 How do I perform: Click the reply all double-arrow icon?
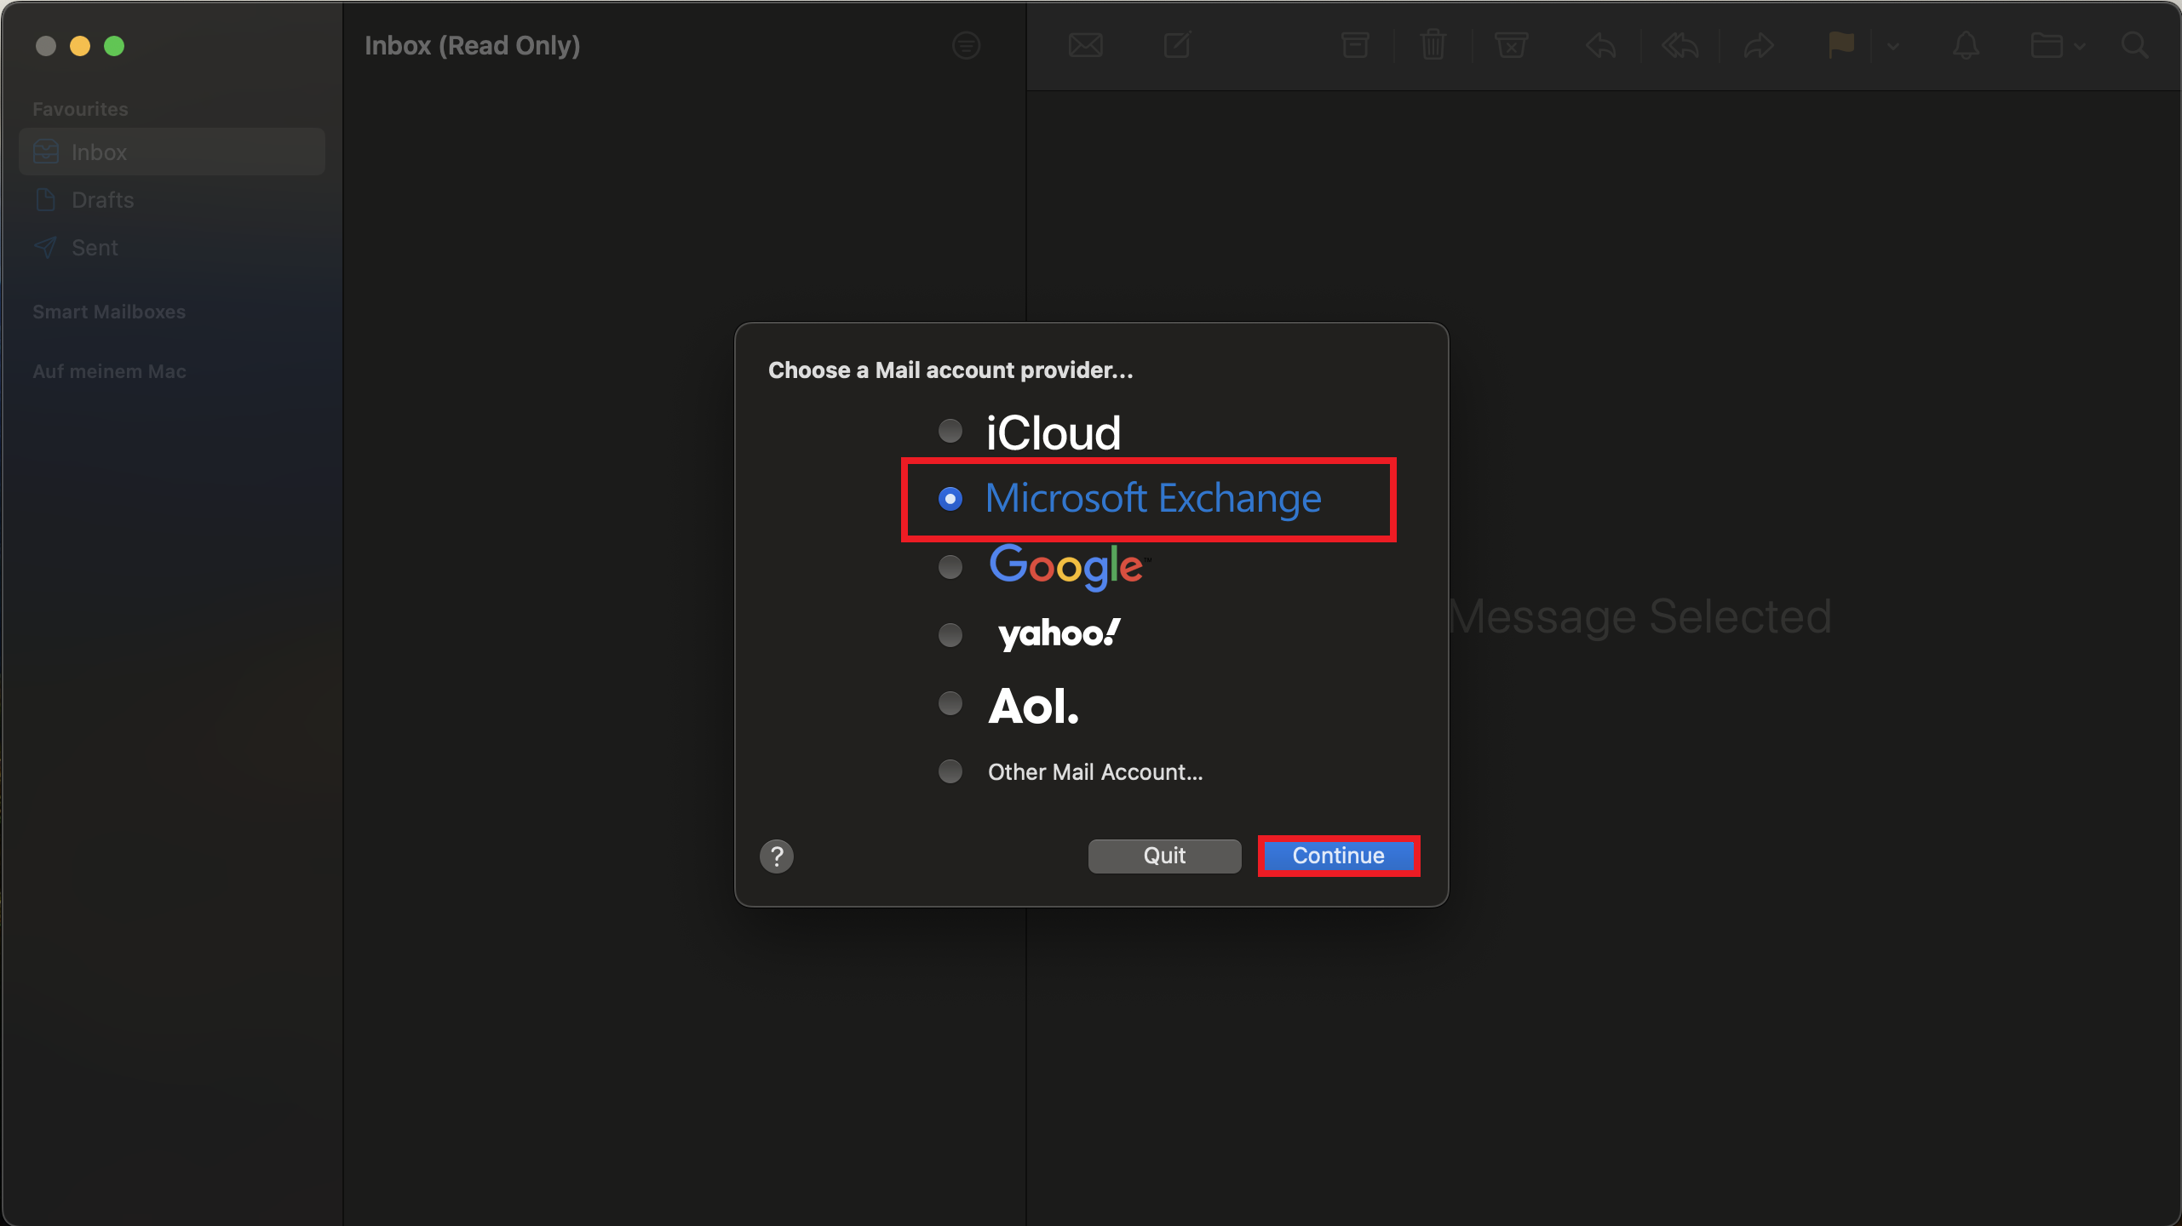click(1680, 45)
